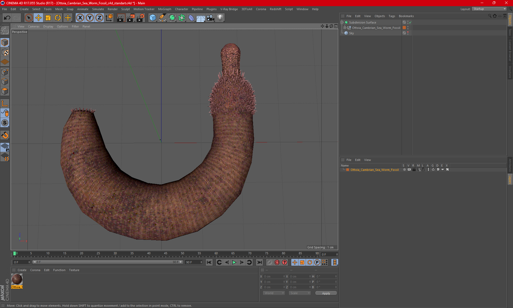Add a Subdivision Surface generator
Viewport: 513px width, 308px height.
tap(172, 18)
